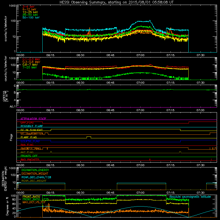Click the Absolute geomagnetic latitude label

[x=190, y=197]
